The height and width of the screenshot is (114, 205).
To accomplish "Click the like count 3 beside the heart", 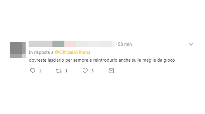I will pyautogui.click(x=92, y=71).
